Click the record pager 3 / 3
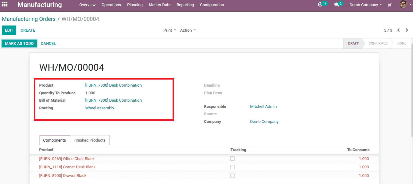Viewport: 413px width, 184px height. point(388,30)
